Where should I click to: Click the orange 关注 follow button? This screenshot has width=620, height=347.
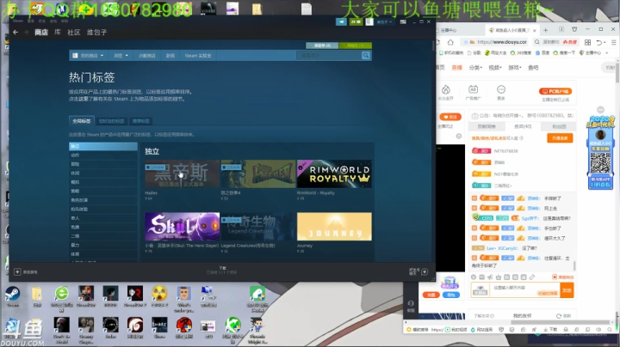tap(450, 117)
